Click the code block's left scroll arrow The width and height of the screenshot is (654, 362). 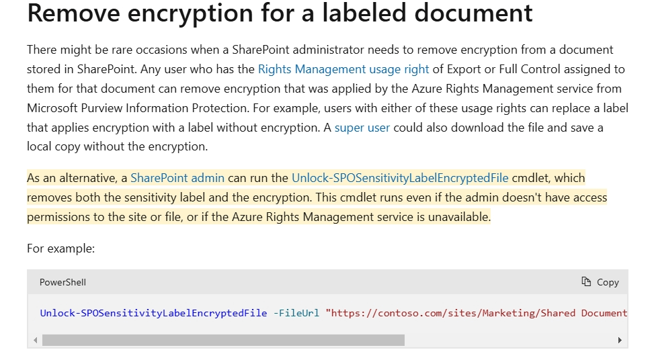pyautogui.click(x=36, y=341)
